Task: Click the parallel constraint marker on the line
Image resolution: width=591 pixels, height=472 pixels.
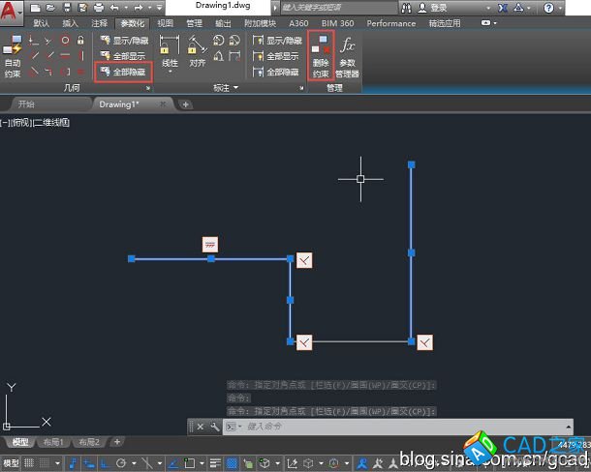Action: click(210, 244)
